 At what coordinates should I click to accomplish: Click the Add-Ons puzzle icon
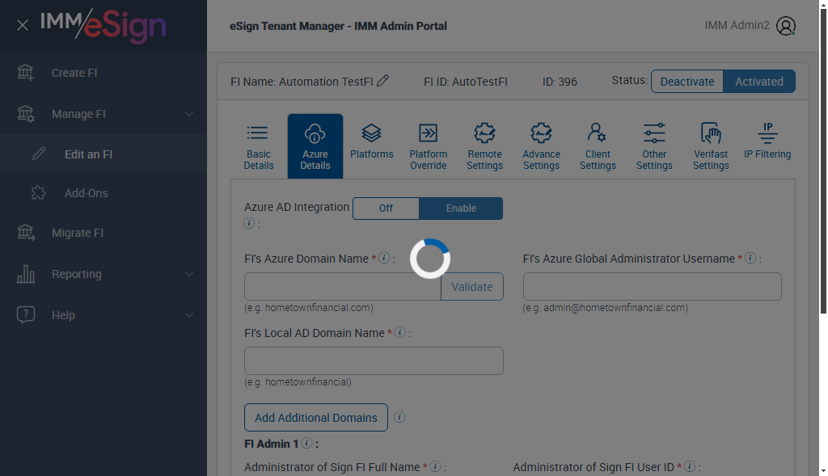(x=39, y=192)
